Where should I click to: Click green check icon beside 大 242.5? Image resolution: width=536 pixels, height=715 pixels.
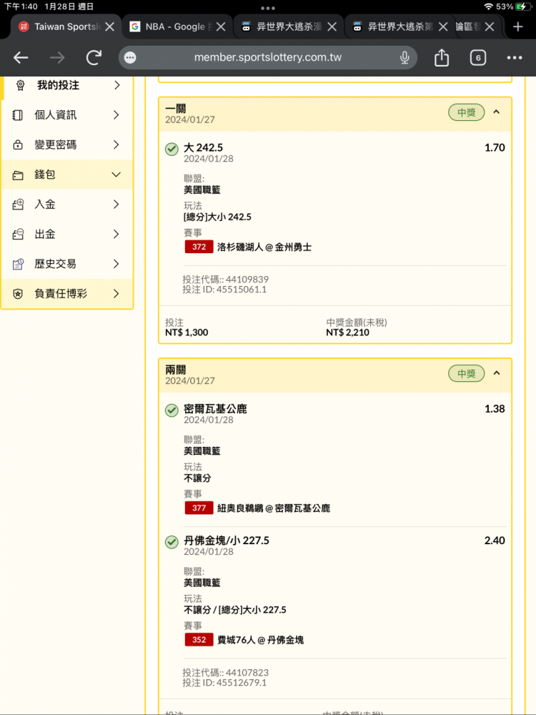coord(172,149)
